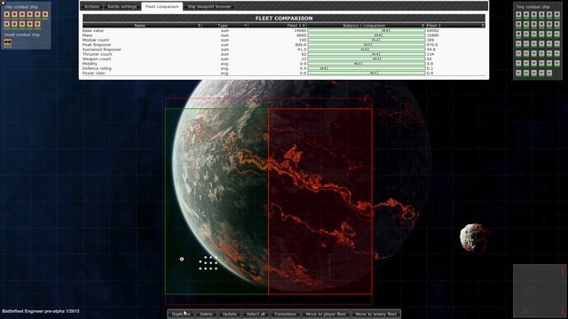
Task: Click the Mobility balance bar
Action: pyautogui.click(x=367, y=64)
